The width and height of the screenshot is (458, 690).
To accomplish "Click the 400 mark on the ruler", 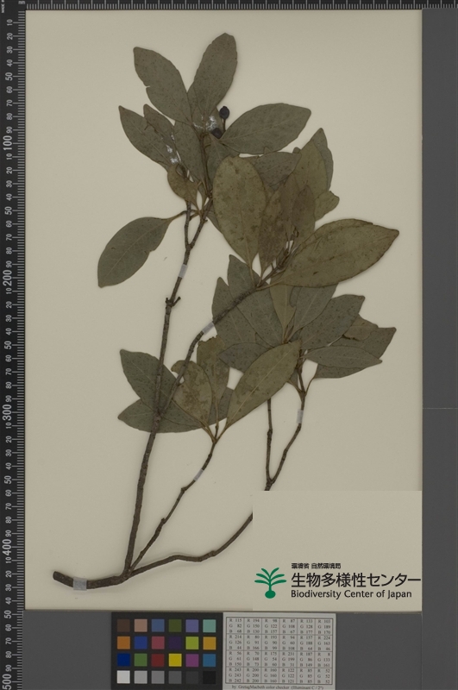I will [x=8, y=546].
